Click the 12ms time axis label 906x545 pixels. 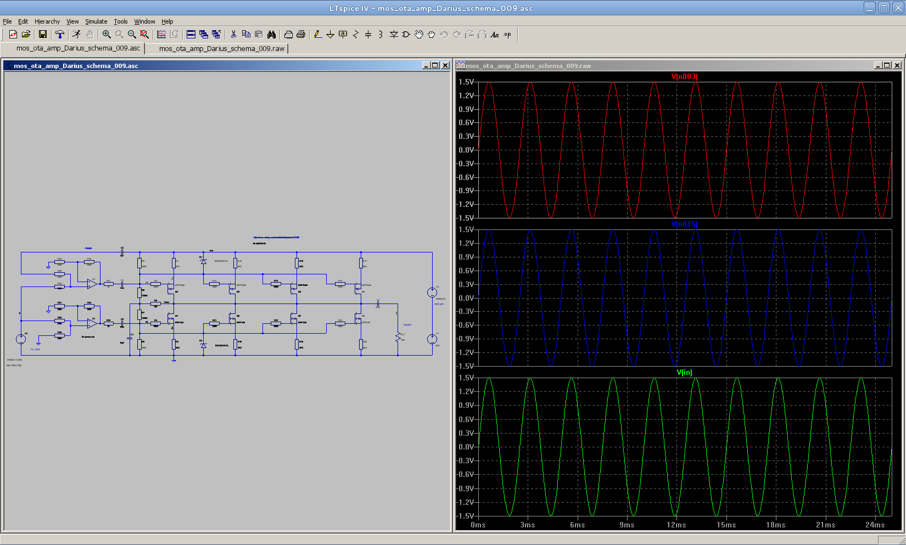(x=676, y=525)
